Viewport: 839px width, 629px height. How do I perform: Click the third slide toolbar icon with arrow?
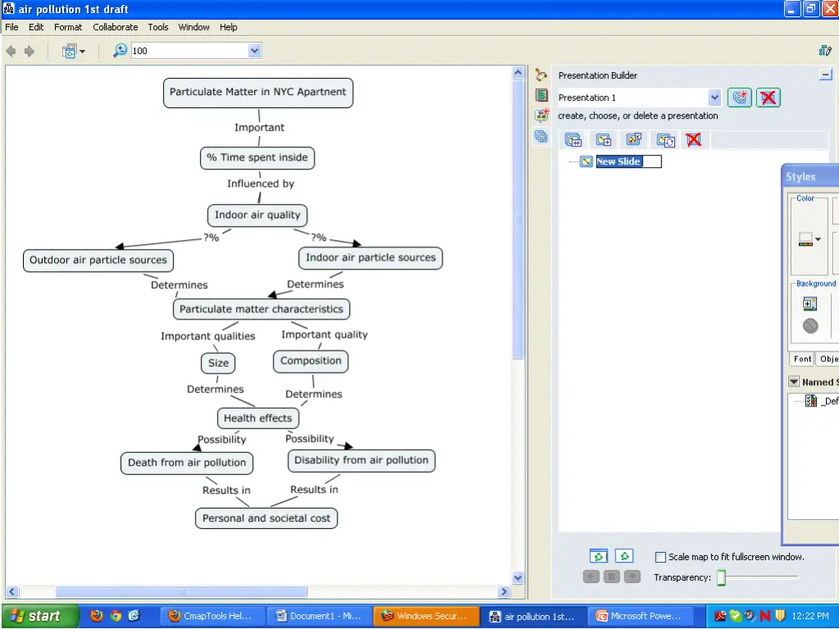tap(634, 140)
